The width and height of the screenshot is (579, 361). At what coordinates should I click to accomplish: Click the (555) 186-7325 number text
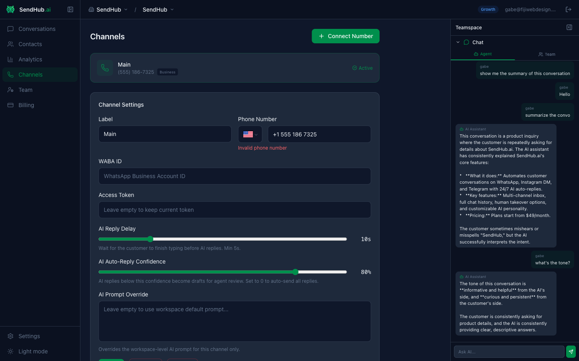click(x=136, y=72)
